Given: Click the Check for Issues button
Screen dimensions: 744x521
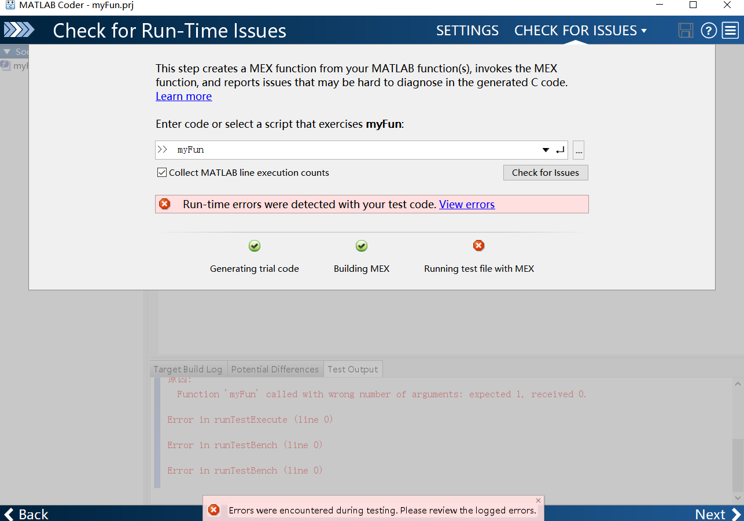Looking at the screenshot, I should click(546, 172).
